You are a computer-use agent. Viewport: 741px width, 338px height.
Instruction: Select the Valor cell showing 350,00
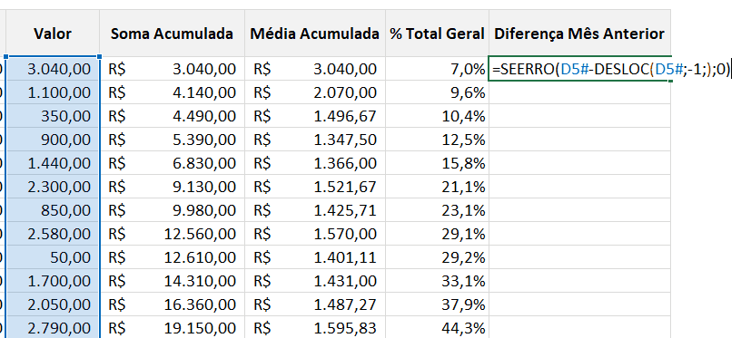pos(53,116)
